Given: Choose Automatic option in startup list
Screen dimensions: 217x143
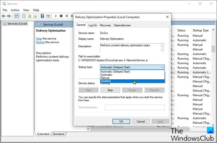Looking at the screenshot, I should [132, 75].
